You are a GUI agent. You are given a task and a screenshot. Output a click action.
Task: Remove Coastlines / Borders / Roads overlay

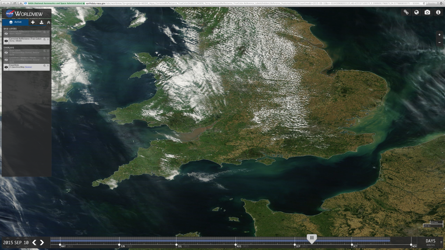(x=48, y=58)
